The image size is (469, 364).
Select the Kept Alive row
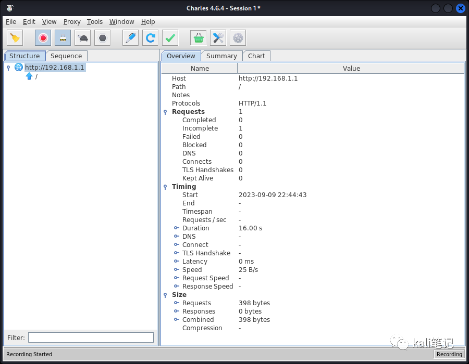[x=313, y=178]
